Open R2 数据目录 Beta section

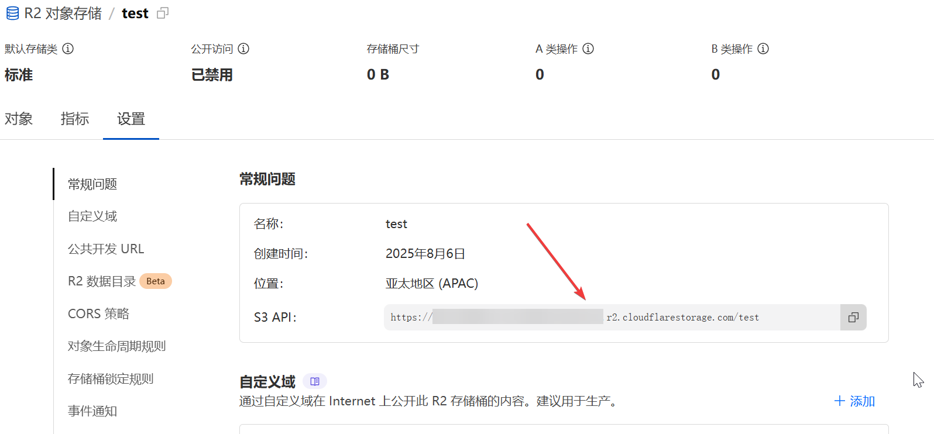coord(102,281)
